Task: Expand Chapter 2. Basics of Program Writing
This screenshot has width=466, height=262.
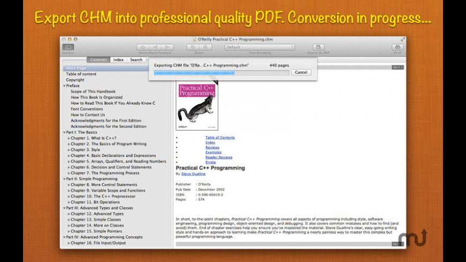Action: click(x=69, y=144)
